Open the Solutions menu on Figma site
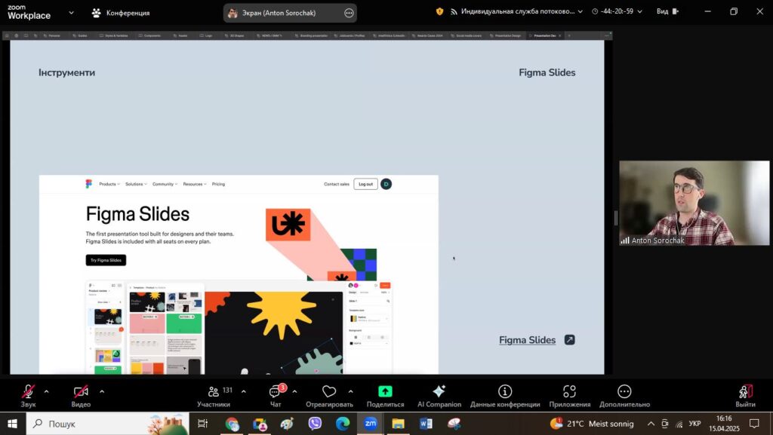773x435 pixels. tap(136, 184)
